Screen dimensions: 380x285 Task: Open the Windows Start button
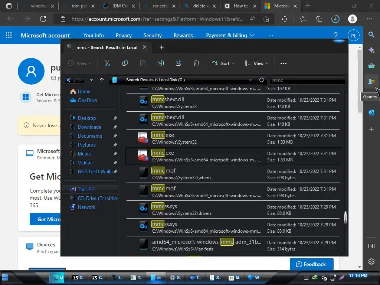(5, 278)
